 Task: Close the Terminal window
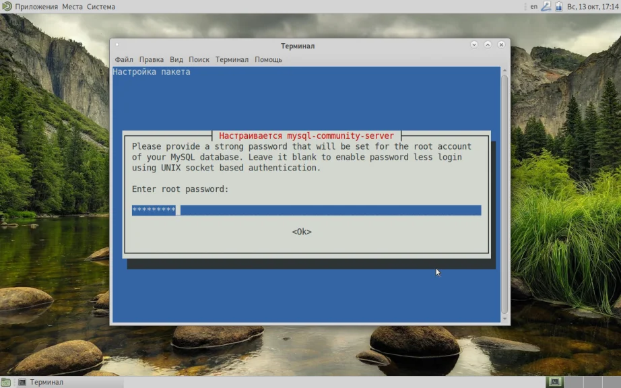pos(501,44)
